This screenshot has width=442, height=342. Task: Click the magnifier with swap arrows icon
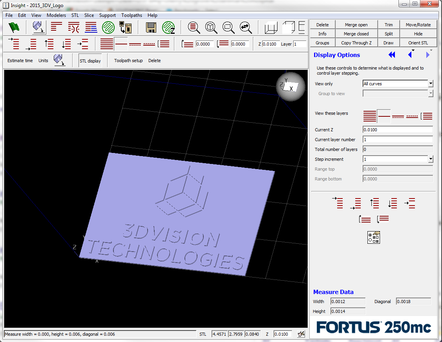pos(245,28)
